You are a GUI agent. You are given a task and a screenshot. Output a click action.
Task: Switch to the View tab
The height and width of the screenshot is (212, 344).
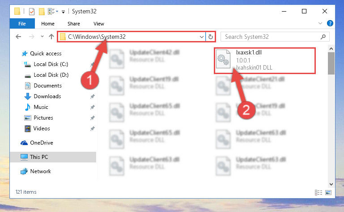click(99, 24)
